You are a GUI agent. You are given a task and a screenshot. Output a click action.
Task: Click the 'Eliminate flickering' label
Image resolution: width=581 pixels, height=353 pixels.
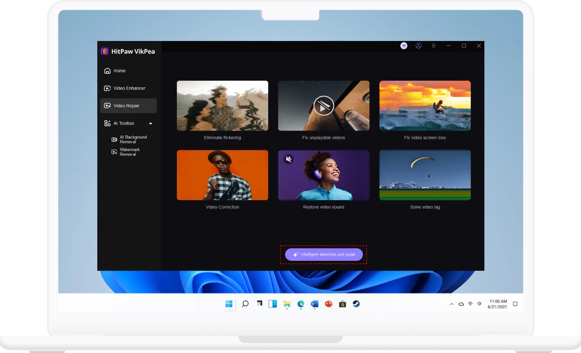(x=222, y=138)
